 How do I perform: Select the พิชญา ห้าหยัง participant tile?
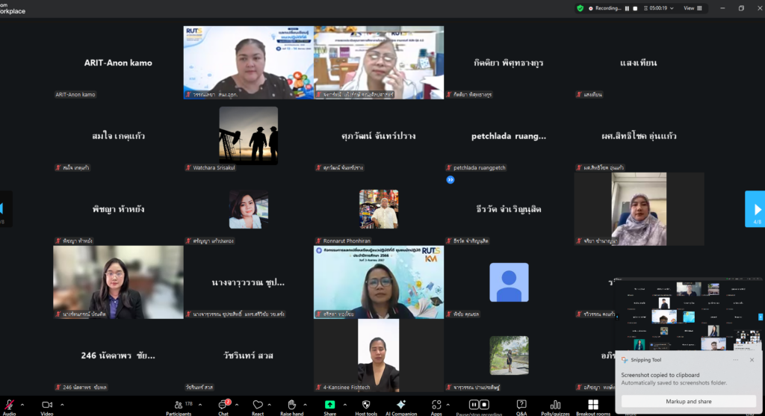click(118, 208)
